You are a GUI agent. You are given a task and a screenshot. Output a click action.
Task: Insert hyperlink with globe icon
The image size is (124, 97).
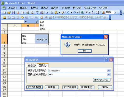coord(82,13)
